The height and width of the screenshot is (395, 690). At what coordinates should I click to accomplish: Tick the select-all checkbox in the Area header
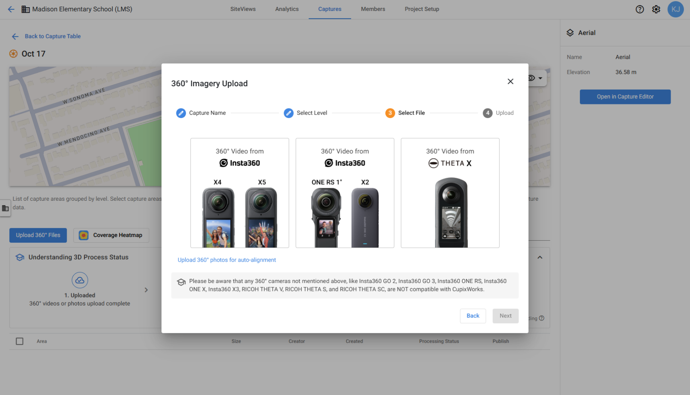(19, 341)
